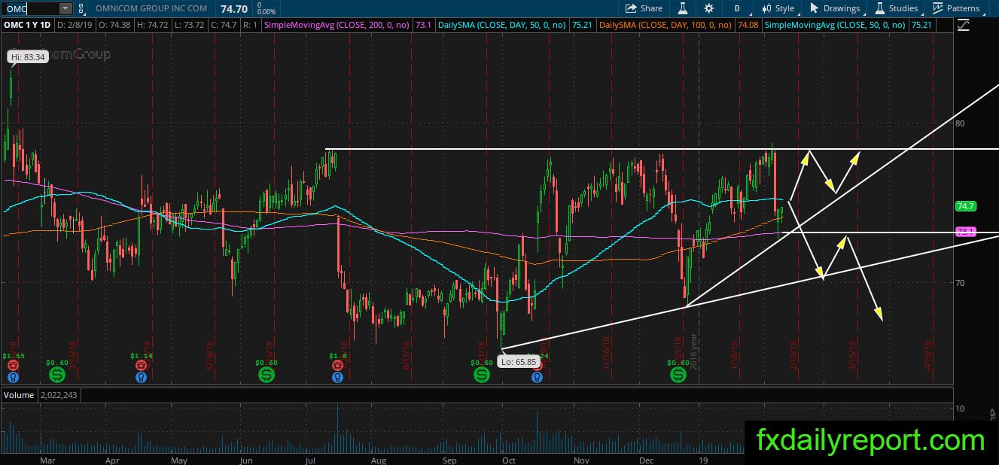Image resolution: width=999 pixels, height=465 pixels.
Task: Click the expand arrows icon right of volume
Action: coord(992,413)
